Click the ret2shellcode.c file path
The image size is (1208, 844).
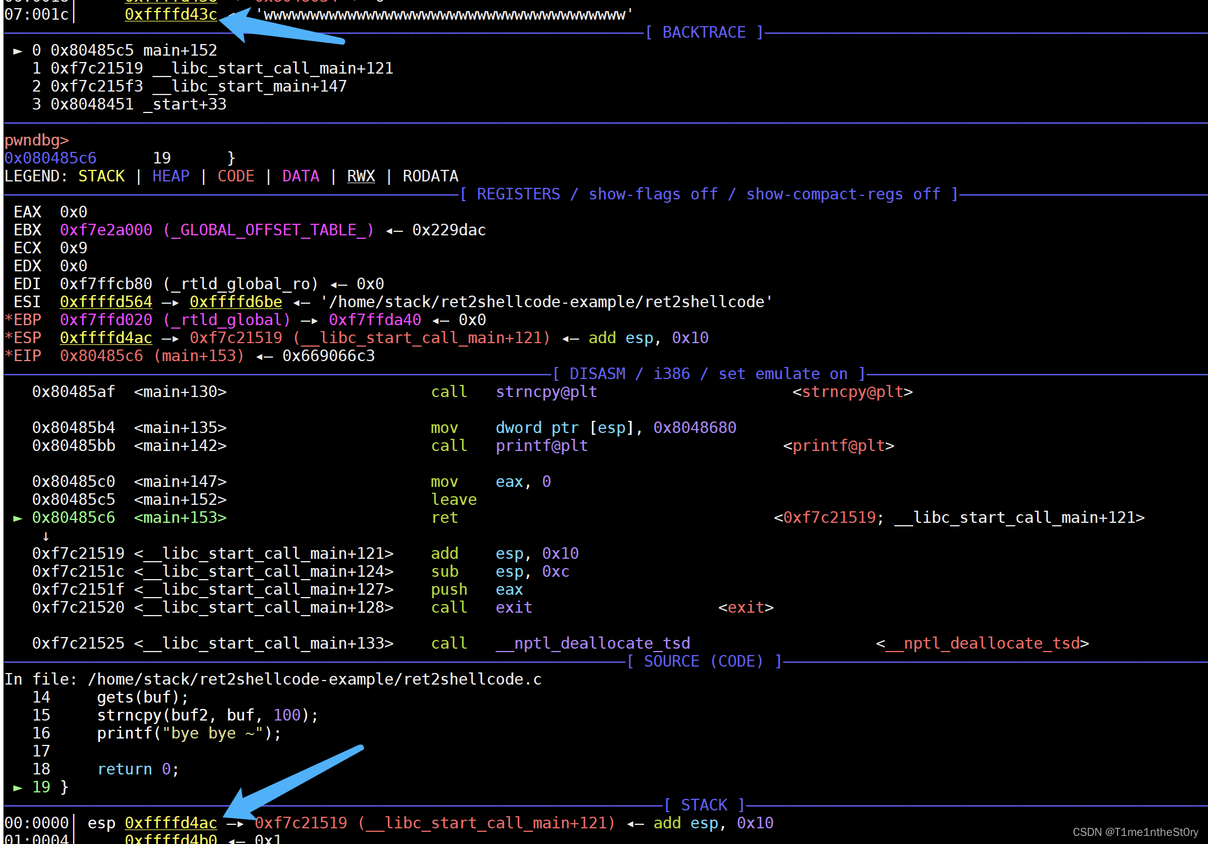(x=315, y=679)
